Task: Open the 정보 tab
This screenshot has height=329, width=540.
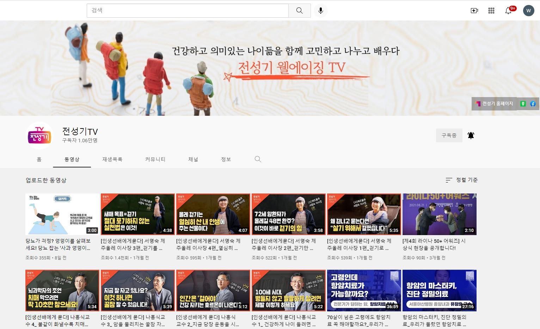Action: pos(226,159)
